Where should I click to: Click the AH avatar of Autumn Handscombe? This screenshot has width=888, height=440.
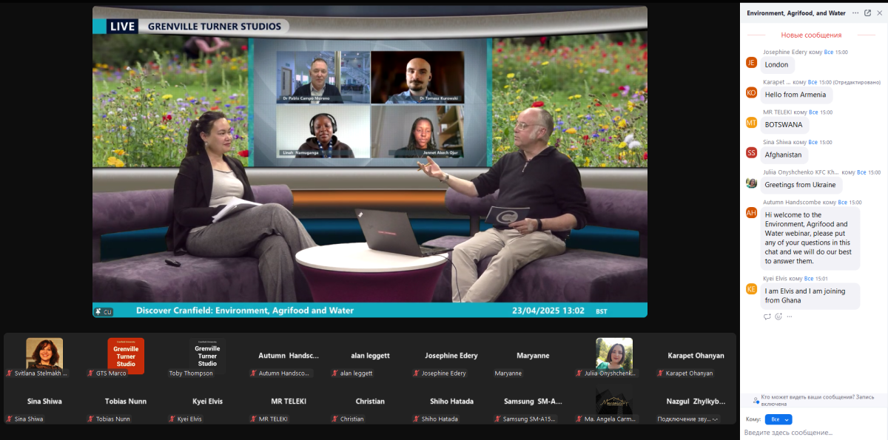click(751, 212)
